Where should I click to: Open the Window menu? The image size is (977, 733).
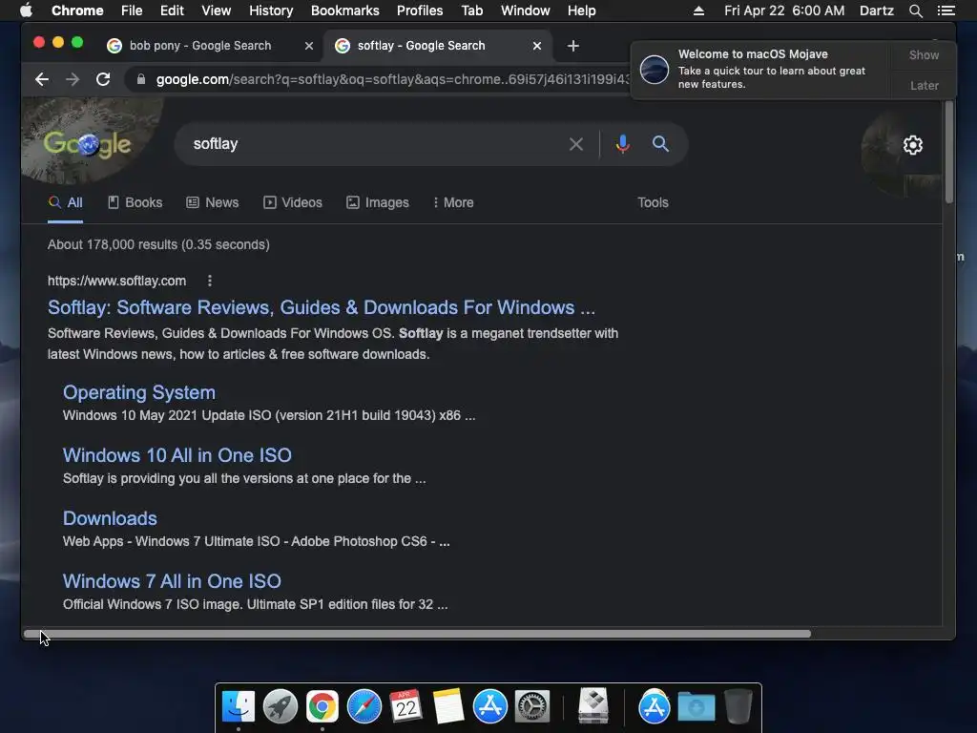tap(526, 10)
